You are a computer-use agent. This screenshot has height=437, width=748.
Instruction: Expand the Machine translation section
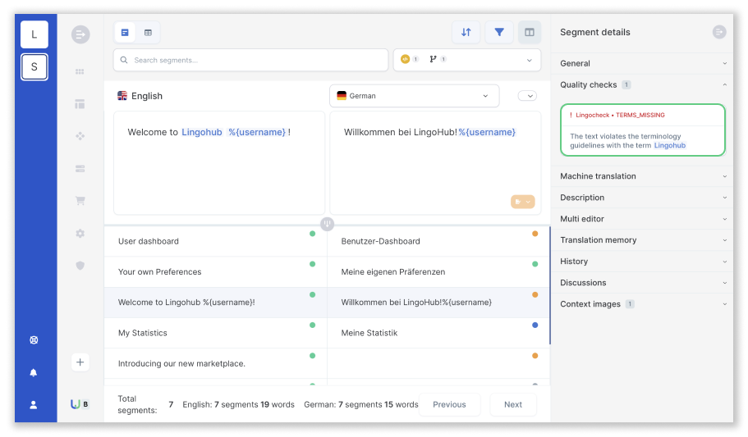pos(642,175)
